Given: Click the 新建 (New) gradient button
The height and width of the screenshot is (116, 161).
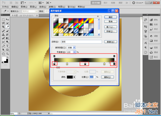Looking at the screenshot, I should click(x=110, y=42).
